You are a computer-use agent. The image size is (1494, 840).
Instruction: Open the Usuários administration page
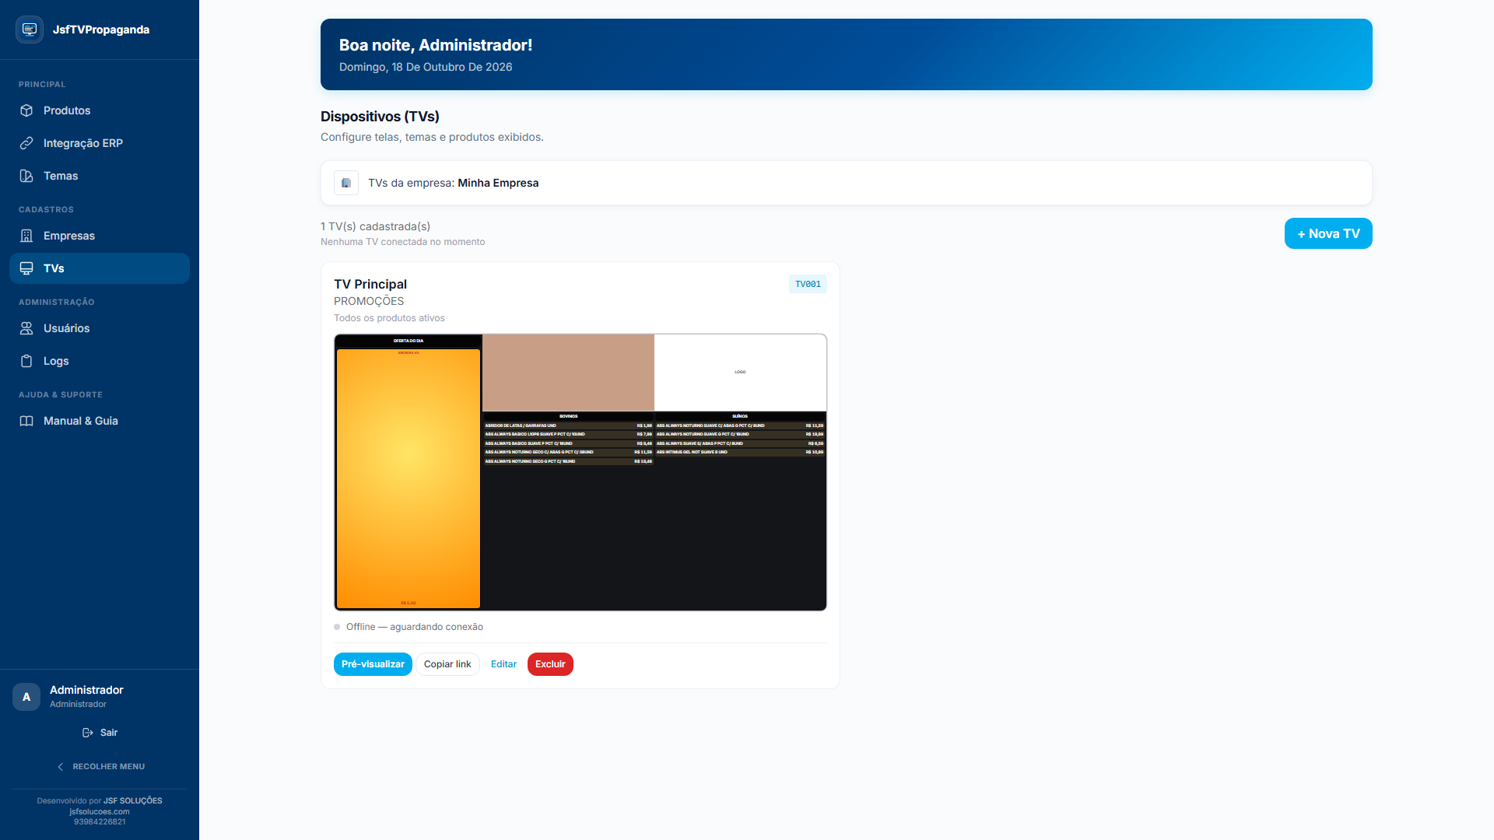coord(100,328)
